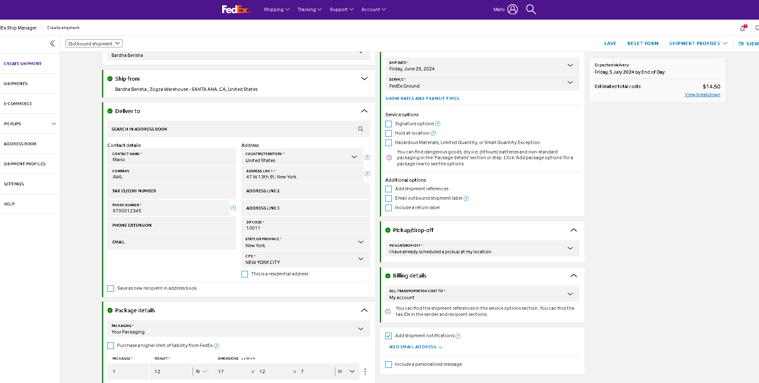Viewport: 759px width, 383px height.
Task: Click Reset Form
Action: (643, 43)
